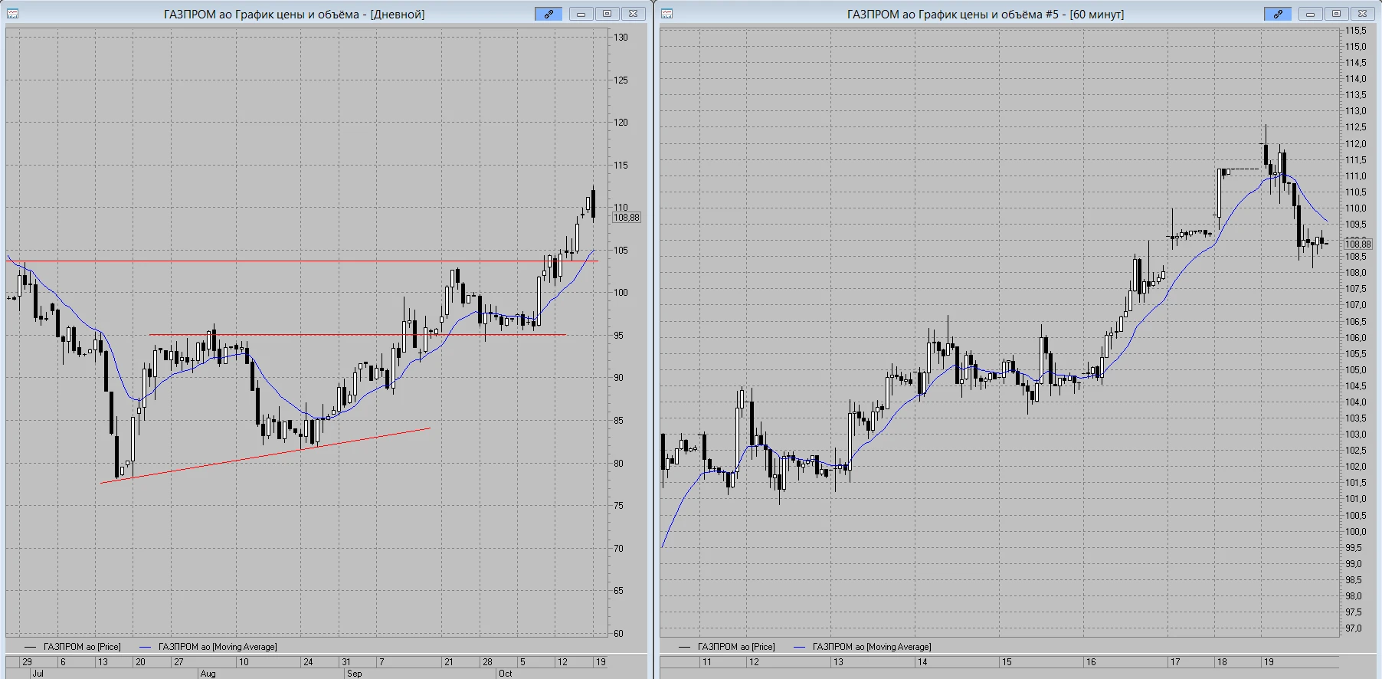
Task: Click the Oct month label on the daily time axis
Action: pyautogui.click(x=506, y=674)
